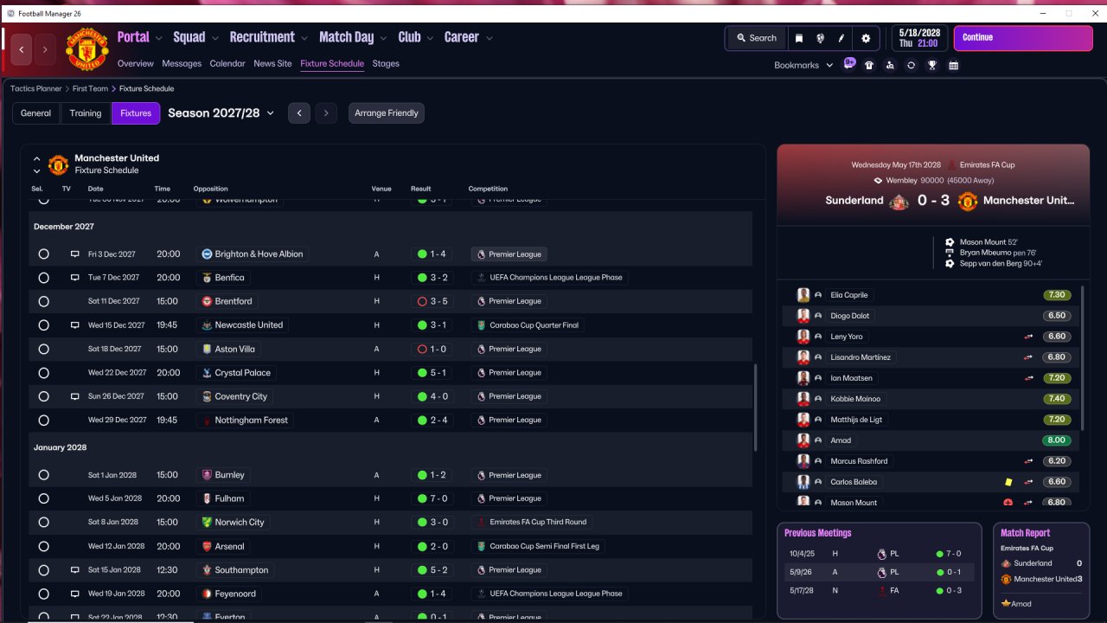
Task: Click Elia Caprile's player portrait
Action: tap(803, 295)
